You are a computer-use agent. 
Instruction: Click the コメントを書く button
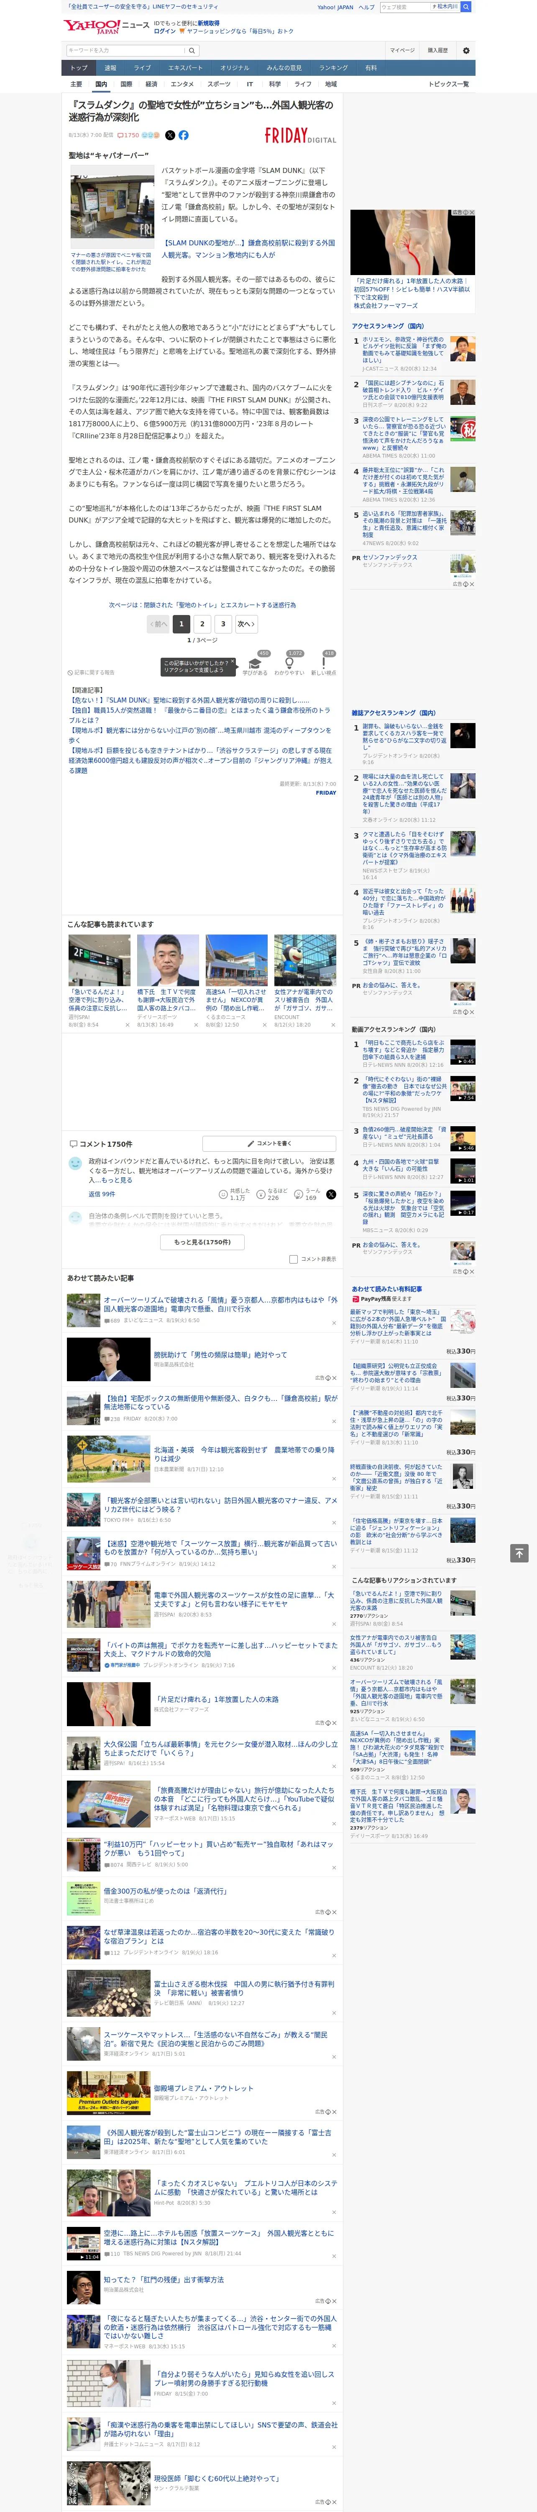(269, 1143)
